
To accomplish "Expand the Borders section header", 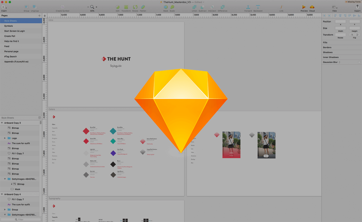I will 342,47.
